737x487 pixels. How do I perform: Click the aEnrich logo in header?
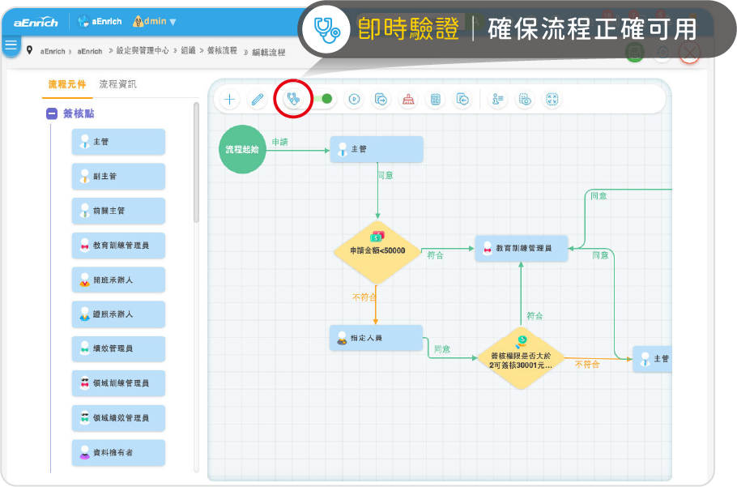tap(36, 22)
